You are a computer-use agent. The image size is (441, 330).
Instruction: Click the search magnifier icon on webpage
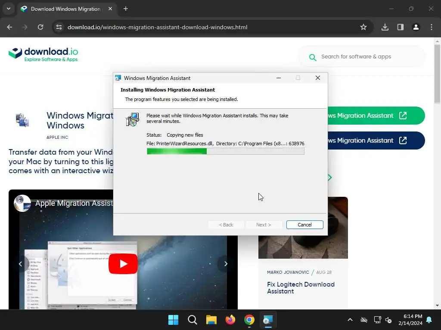coord(313,57)
